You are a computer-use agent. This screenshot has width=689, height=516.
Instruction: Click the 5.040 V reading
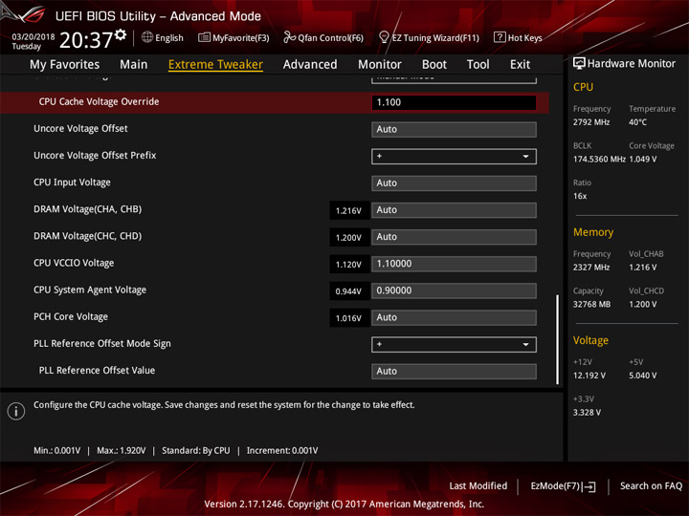tap(642, 376)
